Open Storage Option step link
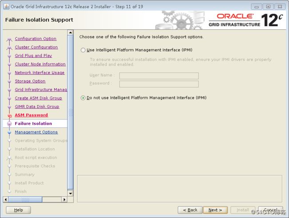This screenshot has width=289, height=218. tap(30, 81)
